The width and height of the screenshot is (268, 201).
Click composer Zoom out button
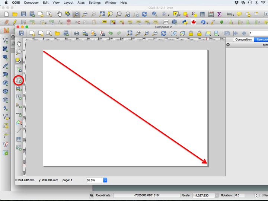(155, 33)
